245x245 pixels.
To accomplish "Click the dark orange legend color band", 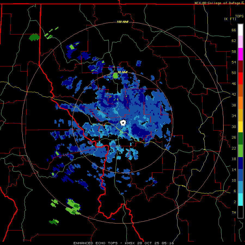I will click(x=240, y=90).
